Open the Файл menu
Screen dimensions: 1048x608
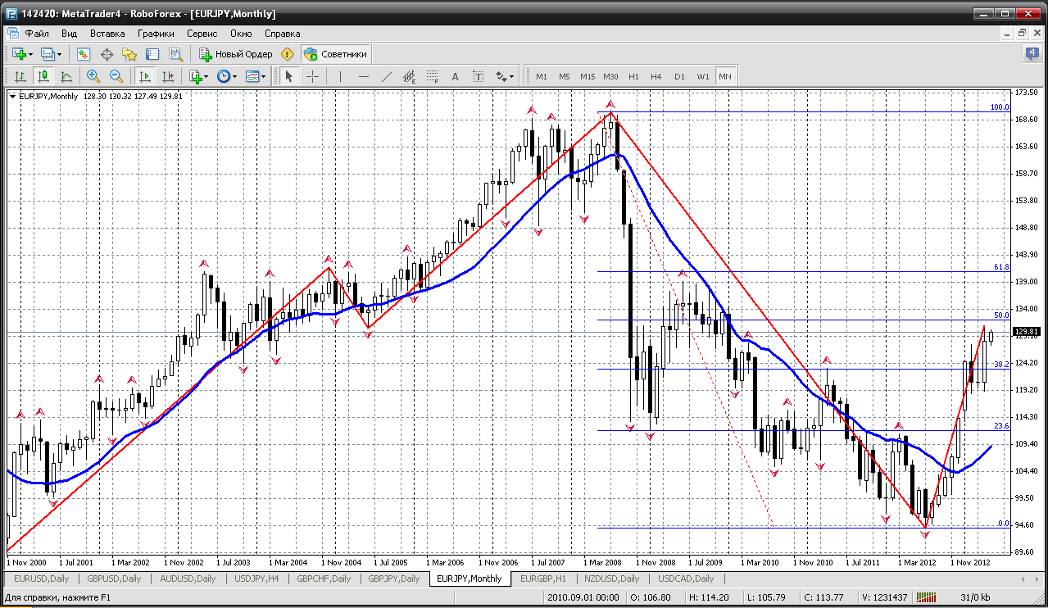click(x=37, y=34)
